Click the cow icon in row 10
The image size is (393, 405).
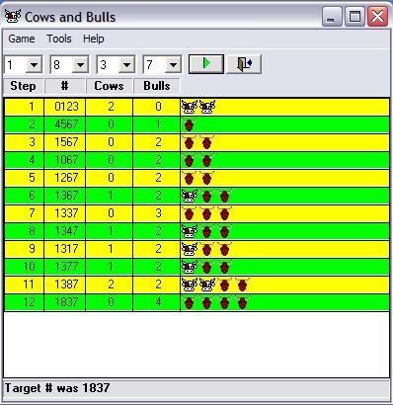pyautogui.click(x=190, y=267)
